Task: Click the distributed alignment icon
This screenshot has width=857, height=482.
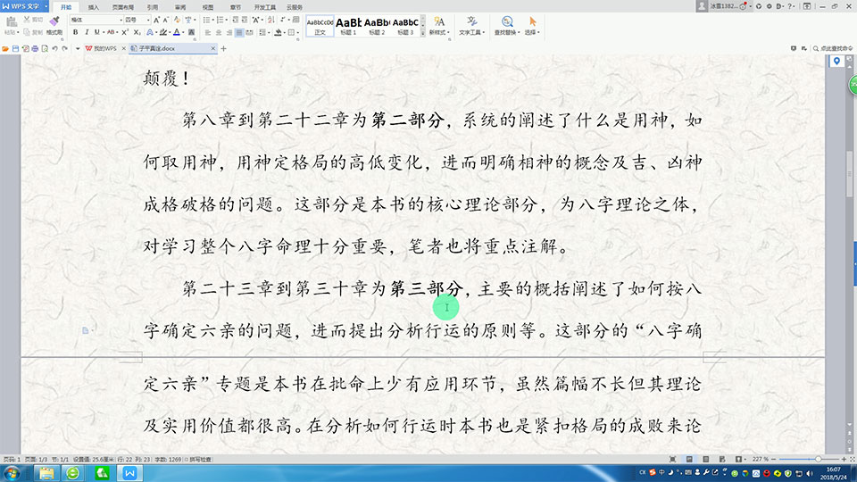Action: pyautogui.click(x=250, y=32)
